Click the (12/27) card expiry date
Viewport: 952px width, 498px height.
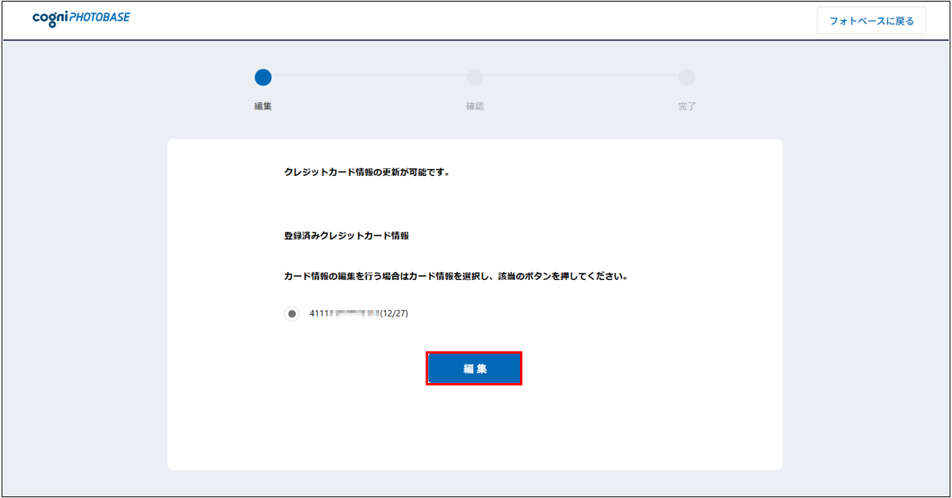(x=394, y=313)
